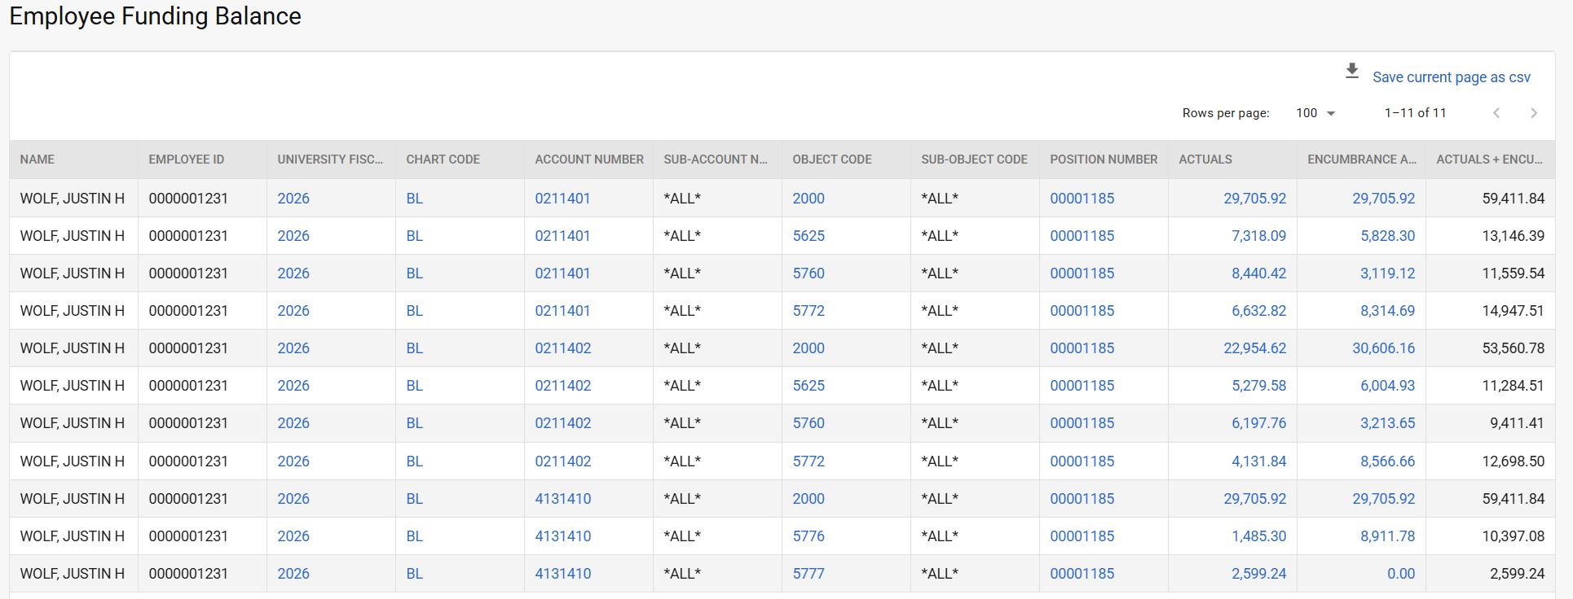Sort by EMPLOYEE ID column header
The image size is (1573, 599).
[186, 160]
